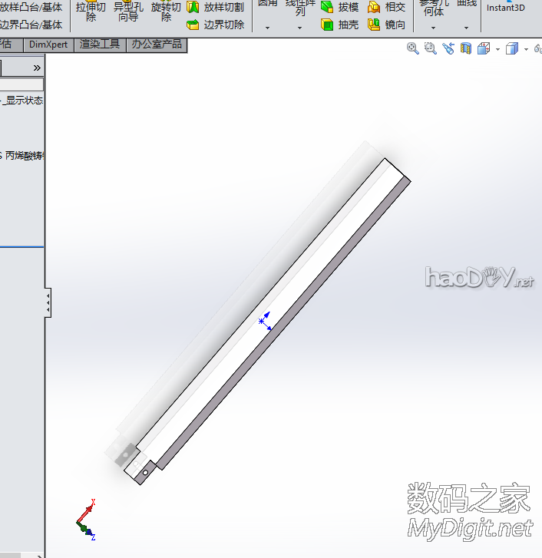This screenshot has height=558, width=542.
Task: Click the Previous View icon
Action: pyautogui.click(x=448, y=48)
